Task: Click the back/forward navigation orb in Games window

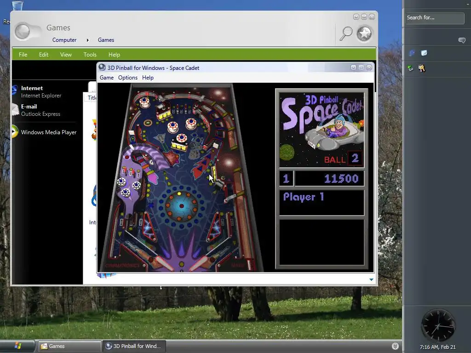Action: point(23,32)
